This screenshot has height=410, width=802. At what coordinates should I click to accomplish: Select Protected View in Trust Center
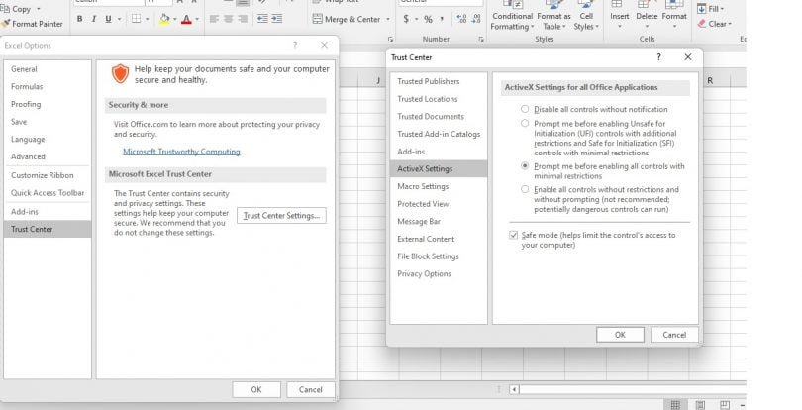point(439,204)
